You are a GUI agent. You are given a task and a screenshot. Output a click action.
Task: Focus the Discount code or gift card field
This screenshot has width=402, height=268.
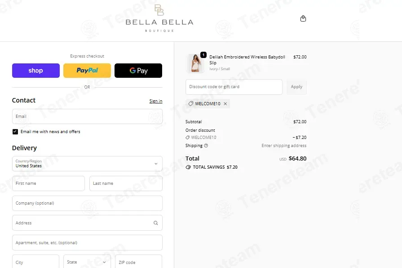(234, 87)
